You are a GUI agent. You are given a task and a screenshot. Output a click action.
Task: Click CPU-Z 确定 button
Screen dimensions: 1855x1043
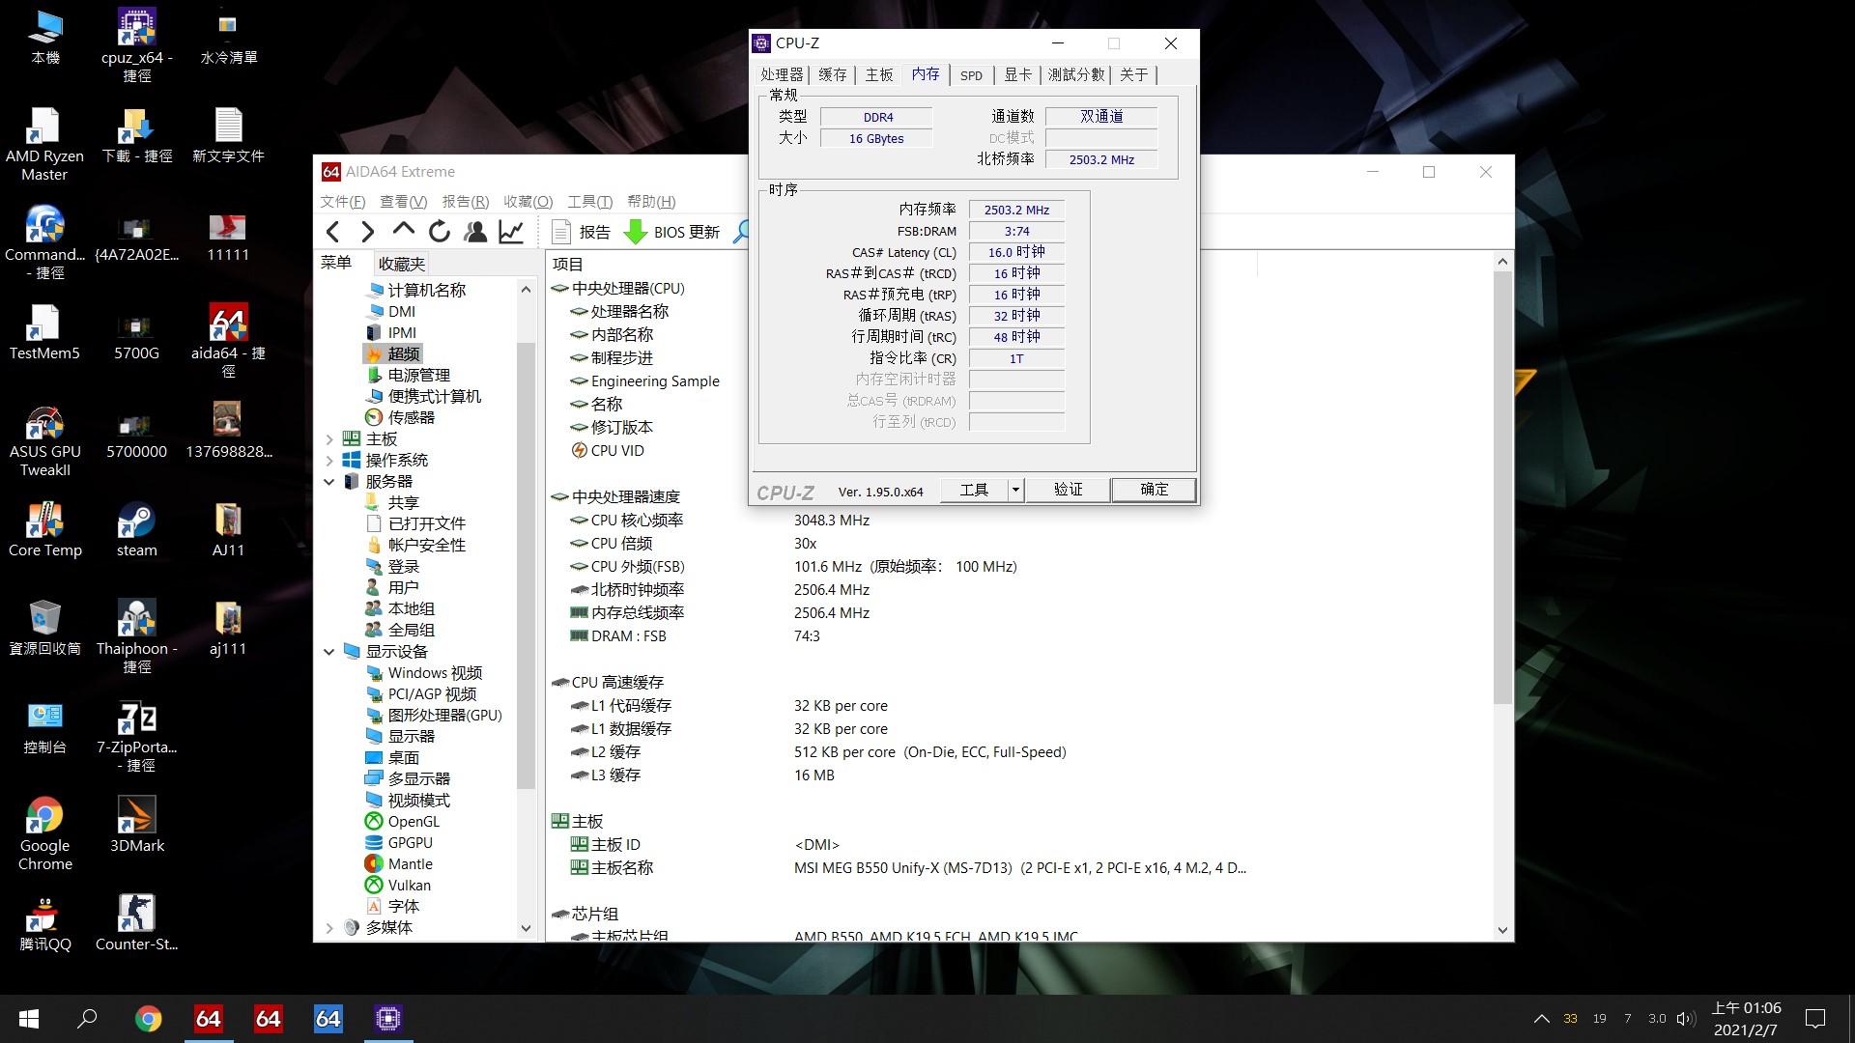tap(1154, 490)
